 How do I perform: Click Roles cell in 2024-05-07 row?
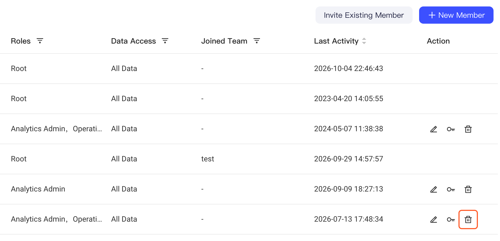tap(57, 129)
